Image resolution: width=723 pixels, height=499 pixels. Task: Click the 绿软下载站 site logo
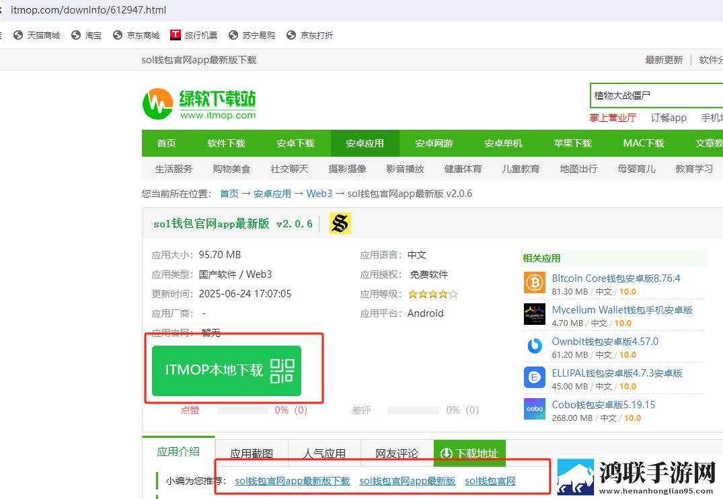(x=199, y=104)
